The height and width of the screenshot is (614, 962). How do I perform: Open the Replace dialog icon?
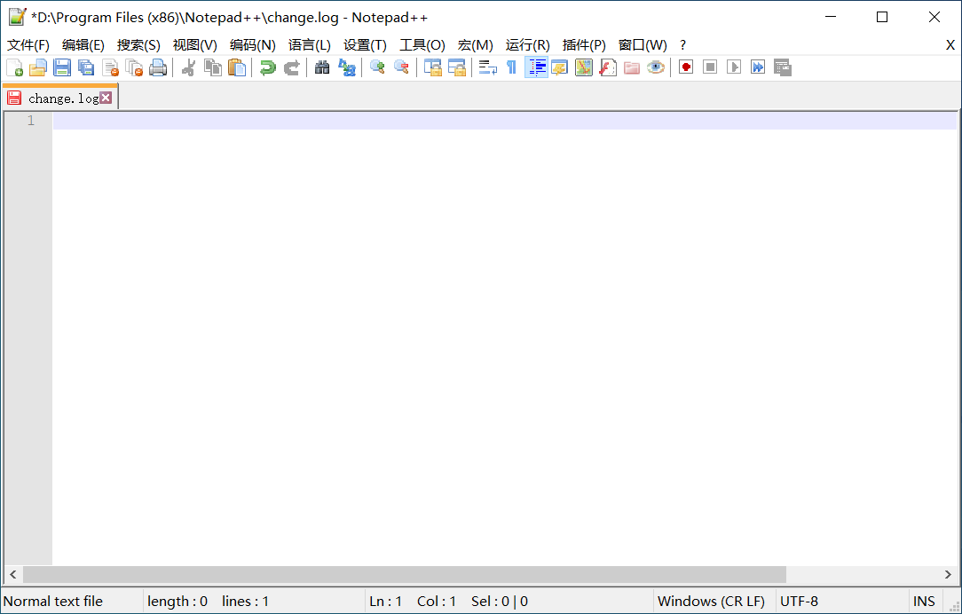click(x=347, y=67)
